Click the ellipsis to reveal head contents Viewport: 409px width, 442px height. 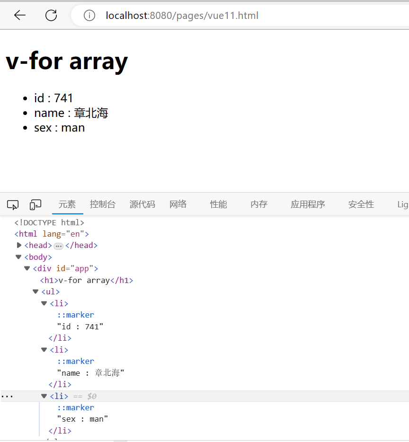coord(58,245)
